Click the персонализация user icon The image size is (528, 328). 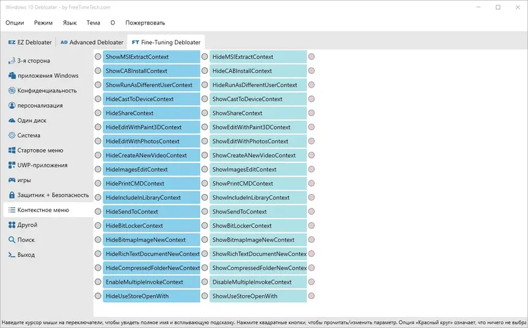pos(12,106)
